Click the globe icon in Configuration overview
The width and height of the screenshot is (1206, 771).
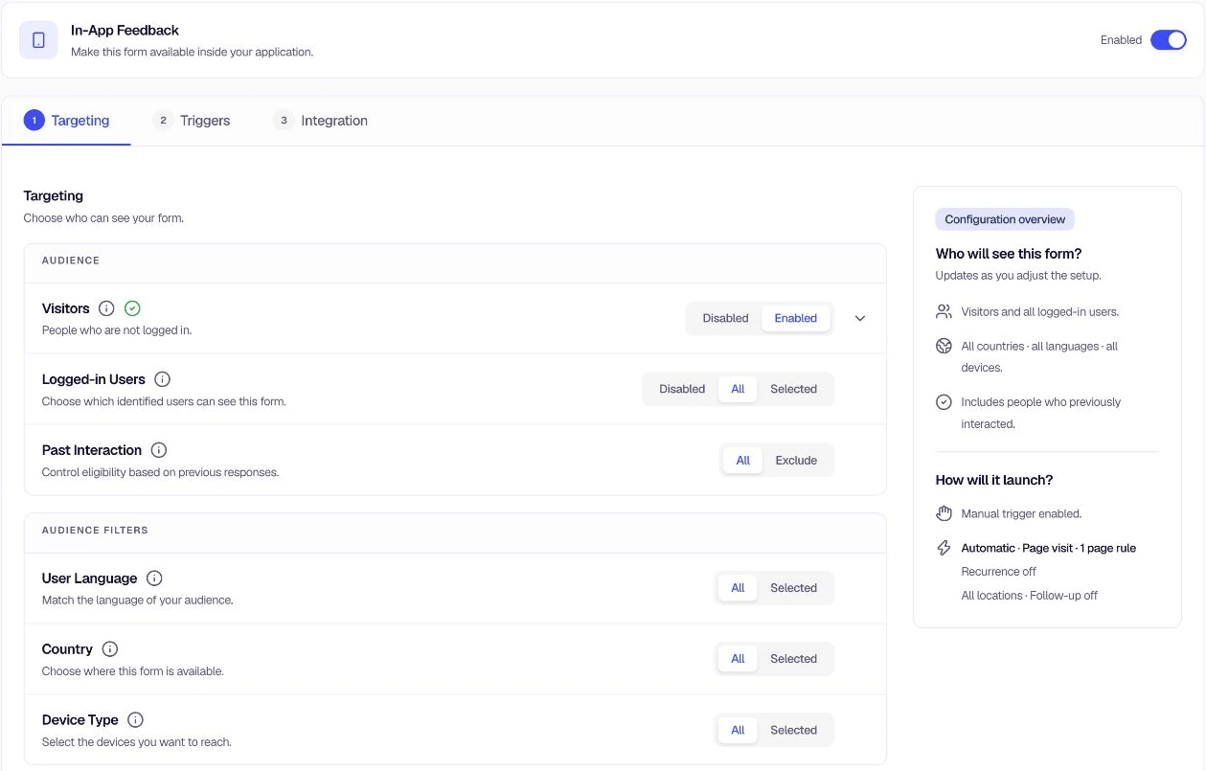944,346
